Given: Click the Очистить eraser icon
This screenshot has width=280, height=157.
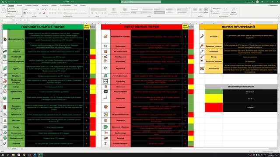Looking at the screenshot, I should 211,14.
